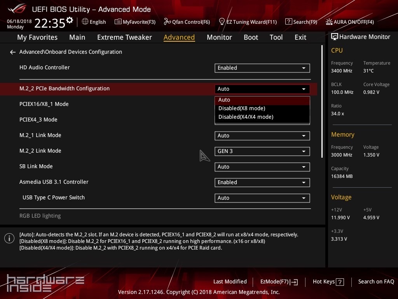Open M.2_1 Link Mode dropdown
Viewport: 398px width, 299px height.
coord(262,136)
